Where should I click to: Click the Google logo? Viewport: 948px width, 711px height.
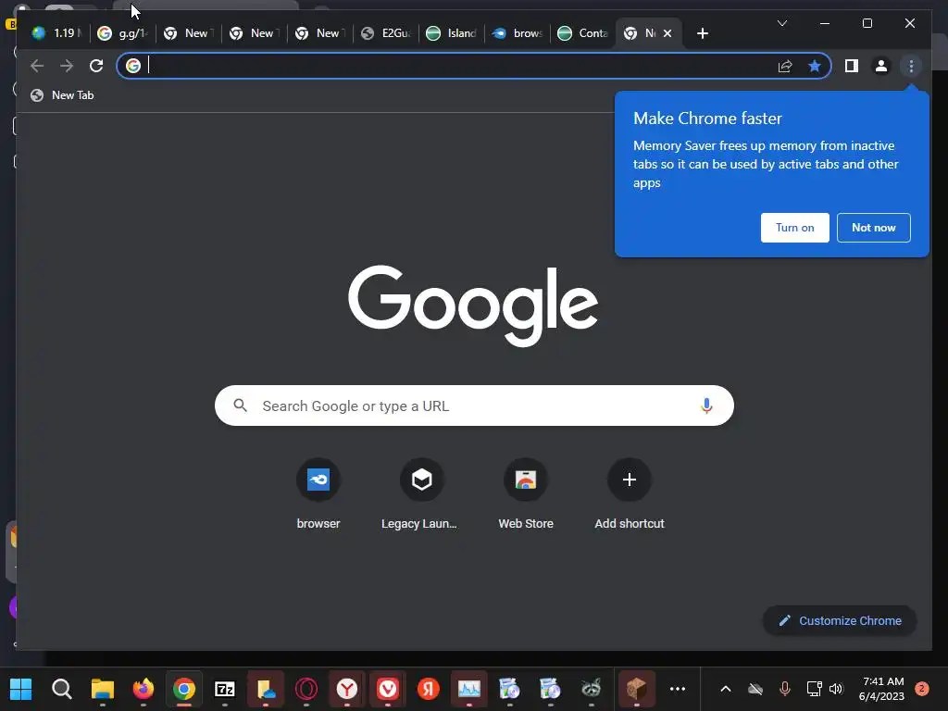click(473, 306)
